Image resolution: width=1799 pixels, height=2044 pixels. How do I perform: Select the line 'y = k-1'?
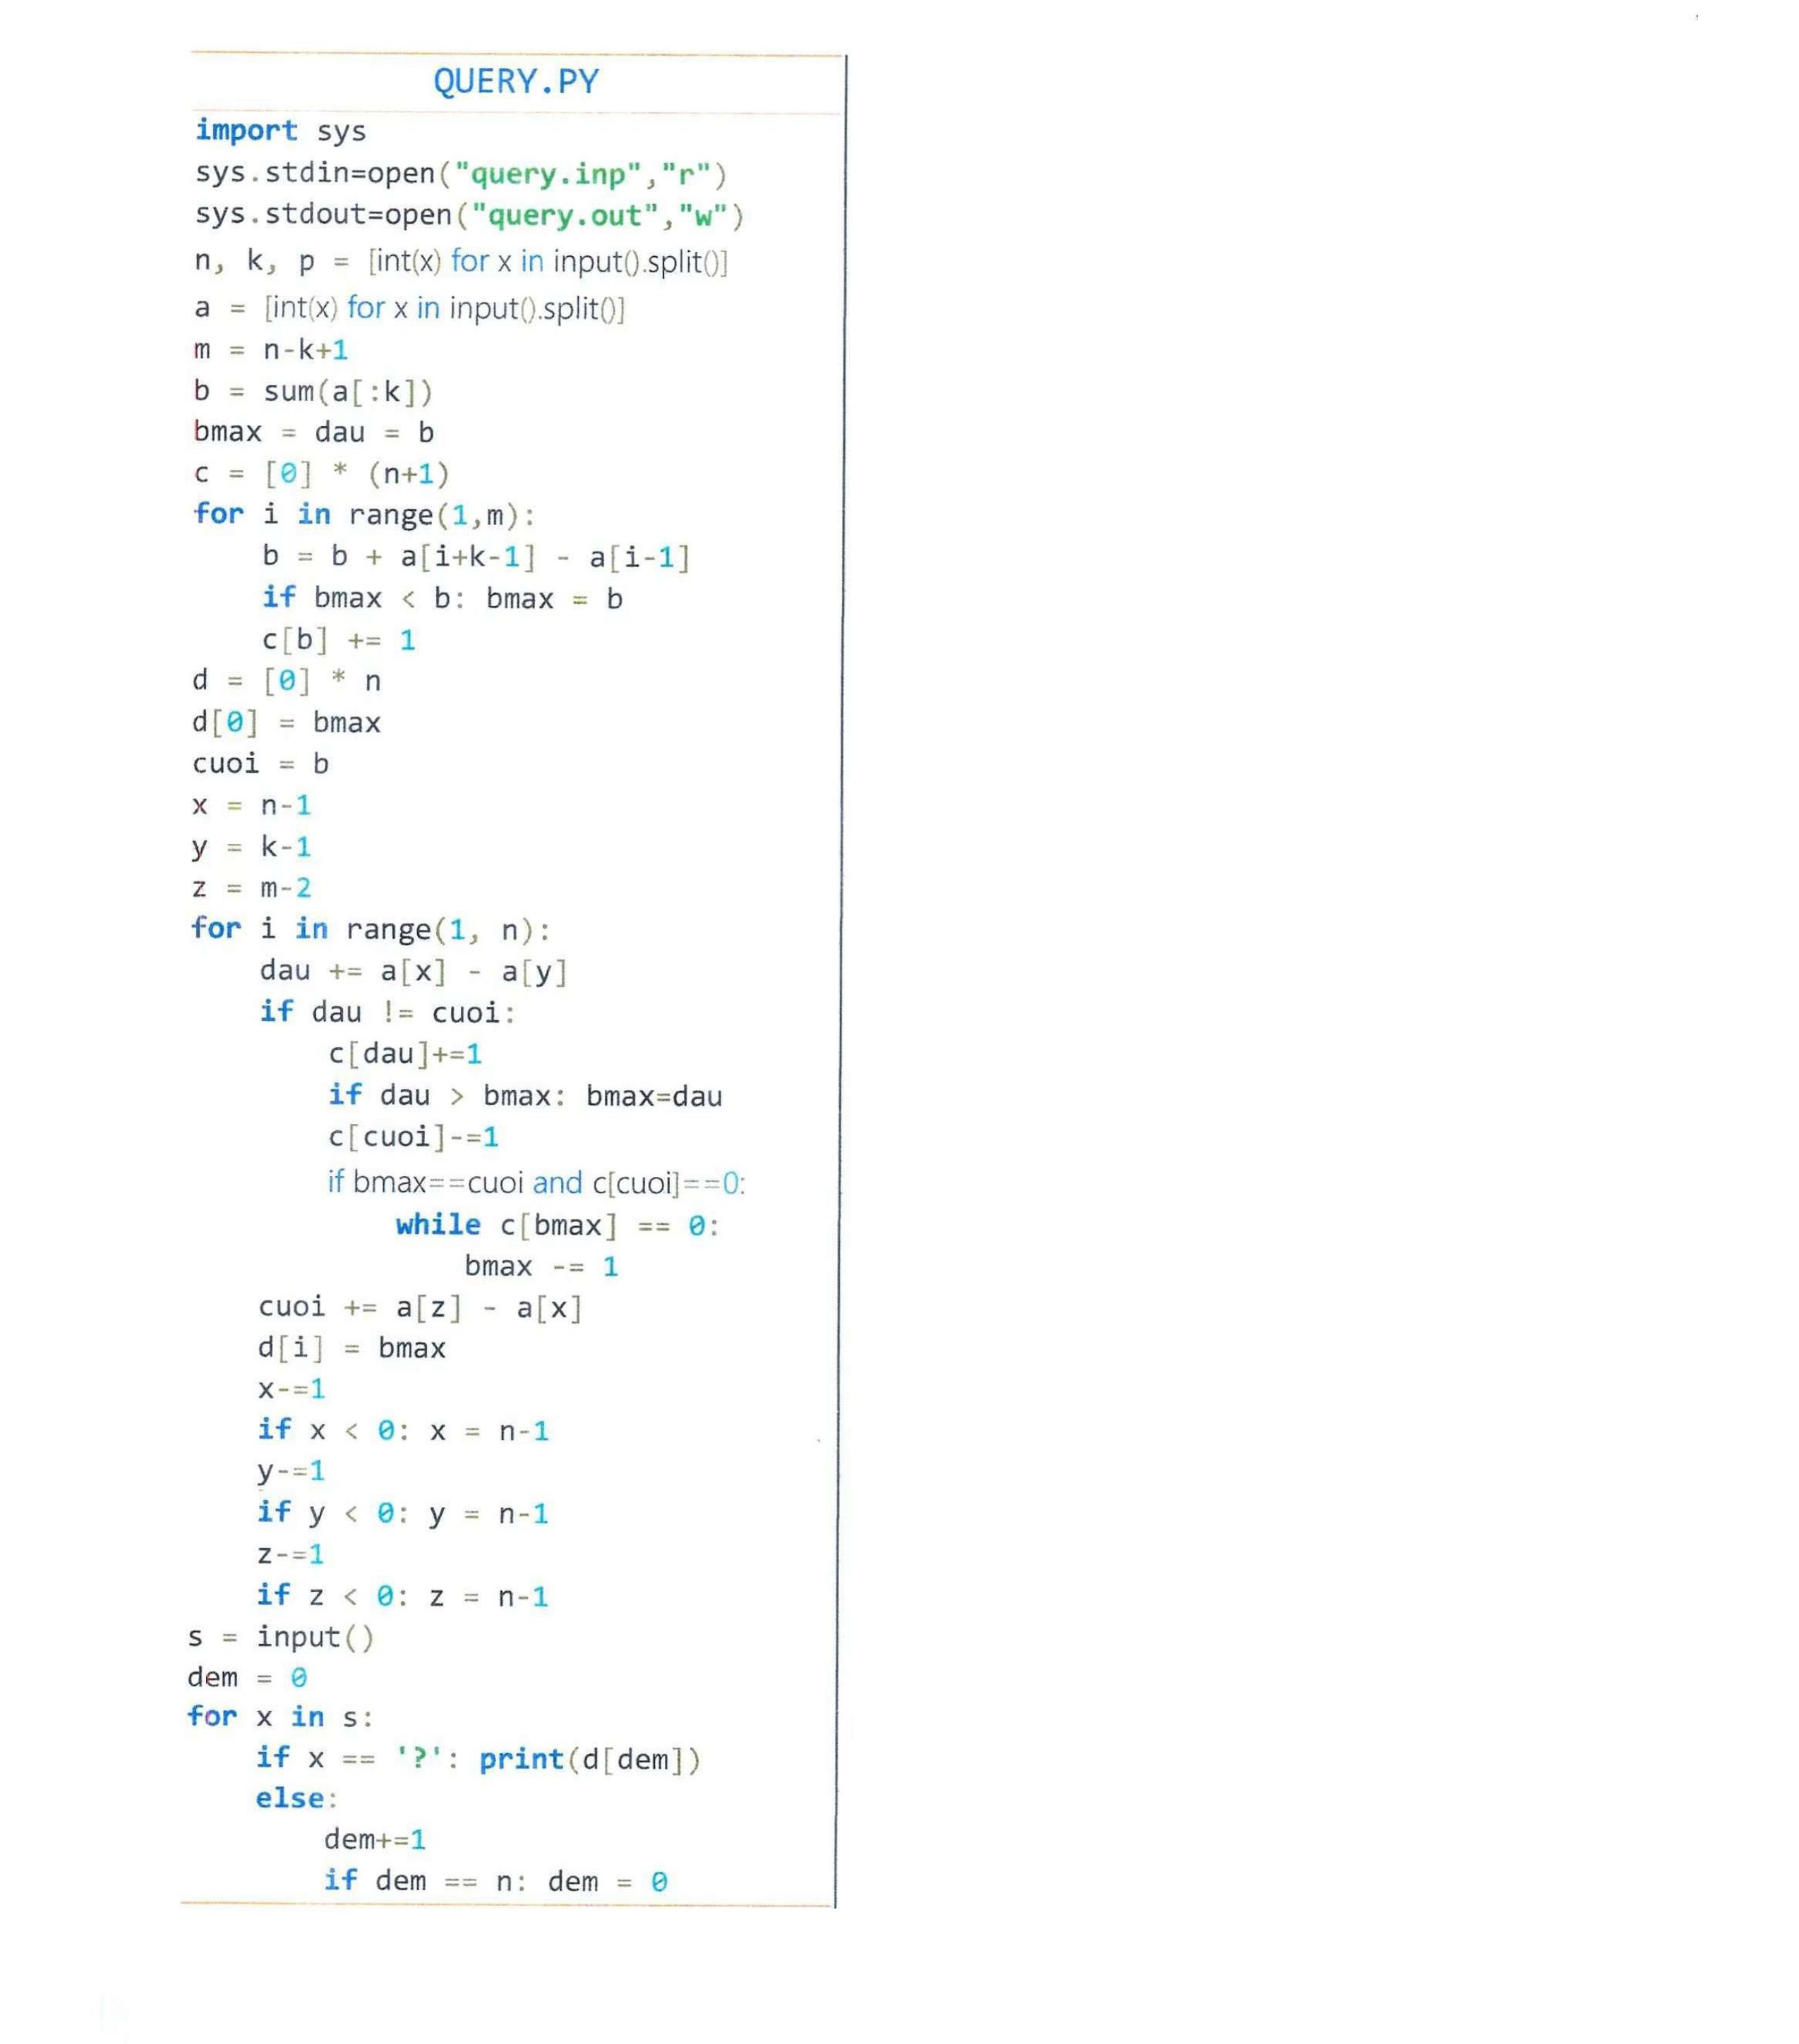(x=251, y=847)
